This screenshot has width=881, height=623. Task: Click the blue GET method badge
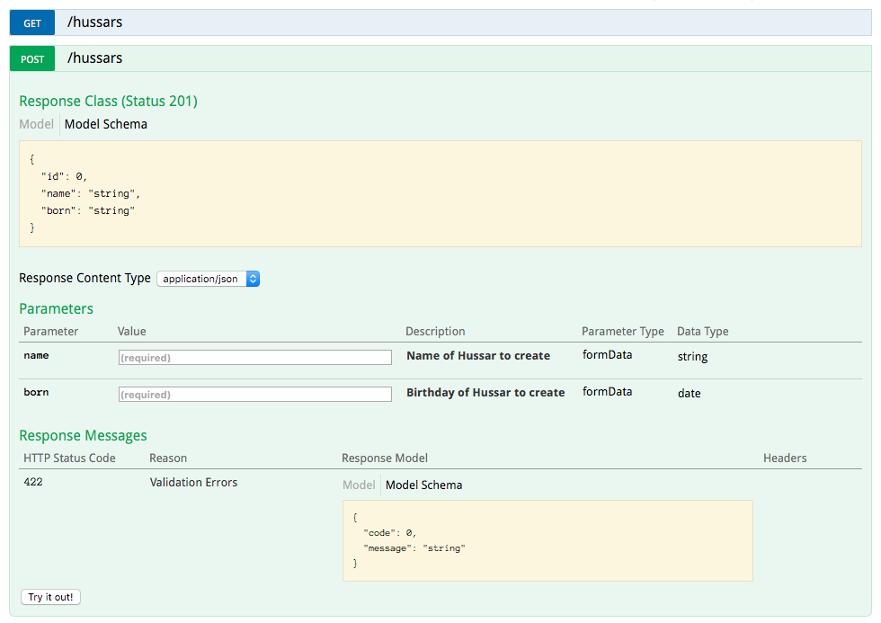(31, 22)
